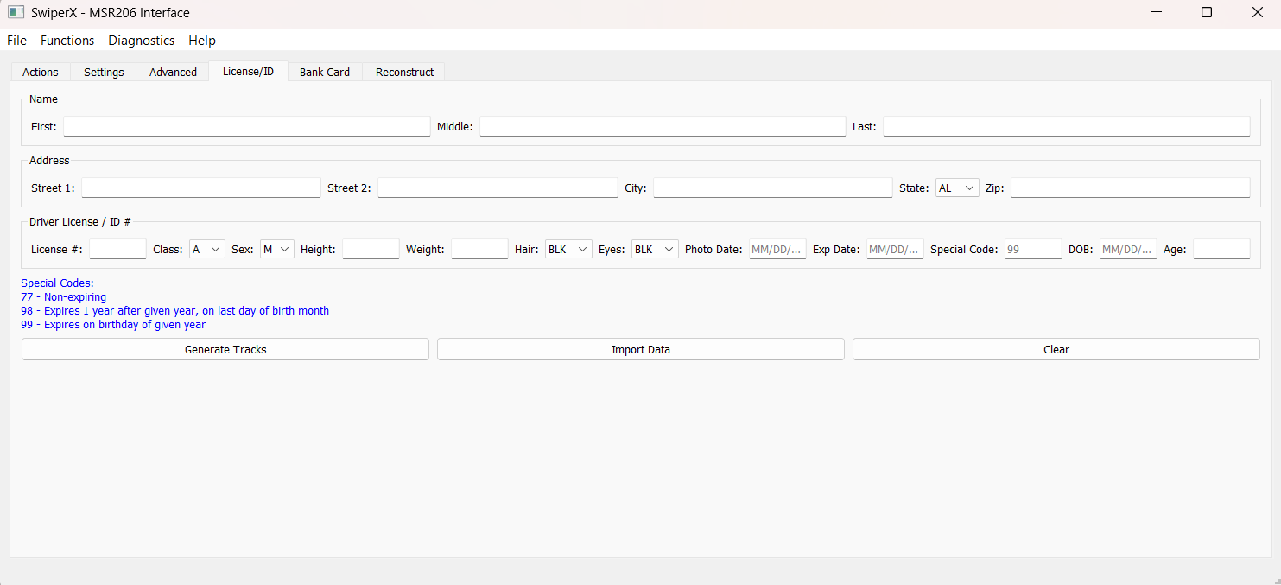Go to the Actions tab
The width and height of the screenshot is (1281, 585).
point(41,72)
